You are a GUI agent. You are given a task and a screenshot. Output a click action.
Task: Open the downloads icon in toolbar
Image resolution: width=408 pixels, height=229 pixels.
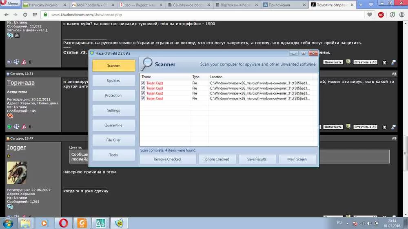click(392, 15)
